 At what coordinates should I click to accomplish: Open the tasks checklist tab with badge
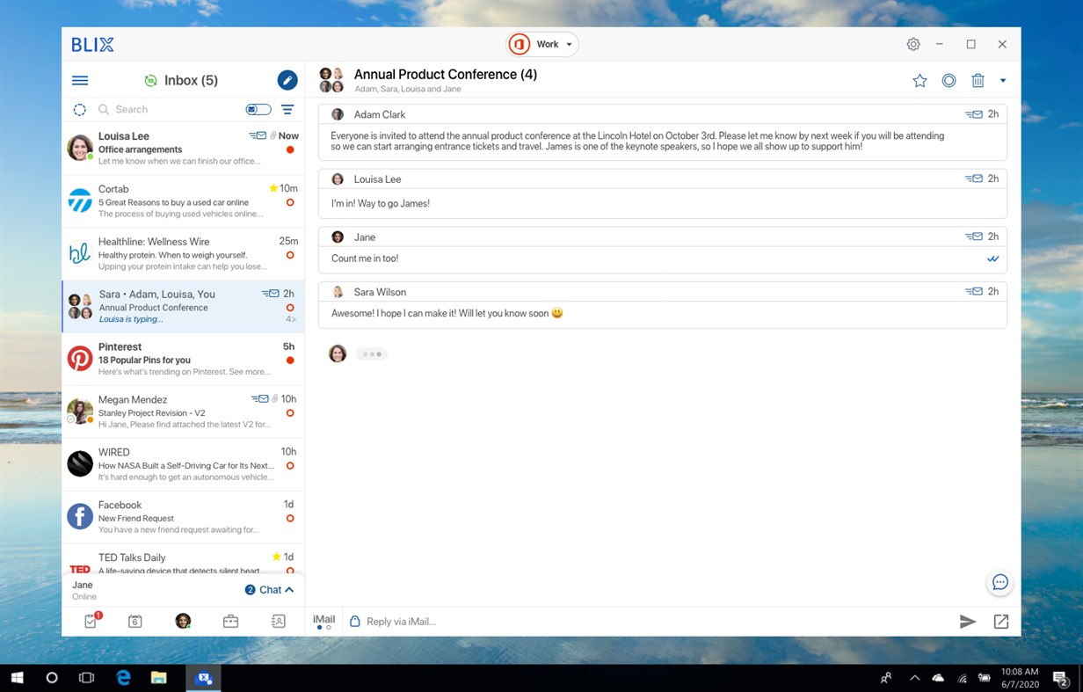(x=91, y=621)
